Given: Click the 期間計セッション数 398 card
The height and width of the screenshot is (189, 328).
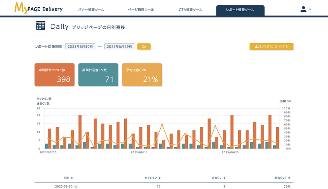Looking at the screenshot, I should (54, 75).
